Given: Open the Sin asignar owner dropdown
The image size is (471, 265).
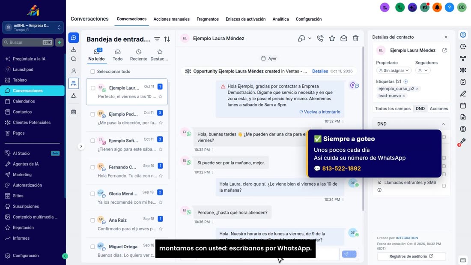Looking at the screenshot, I should (394, 70).
